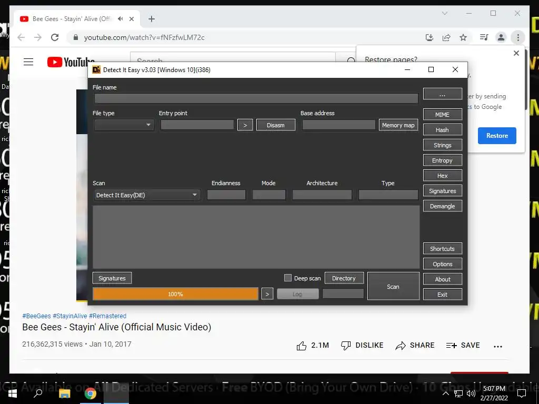
Task: Click the Base address field
Action: point(338,125)
